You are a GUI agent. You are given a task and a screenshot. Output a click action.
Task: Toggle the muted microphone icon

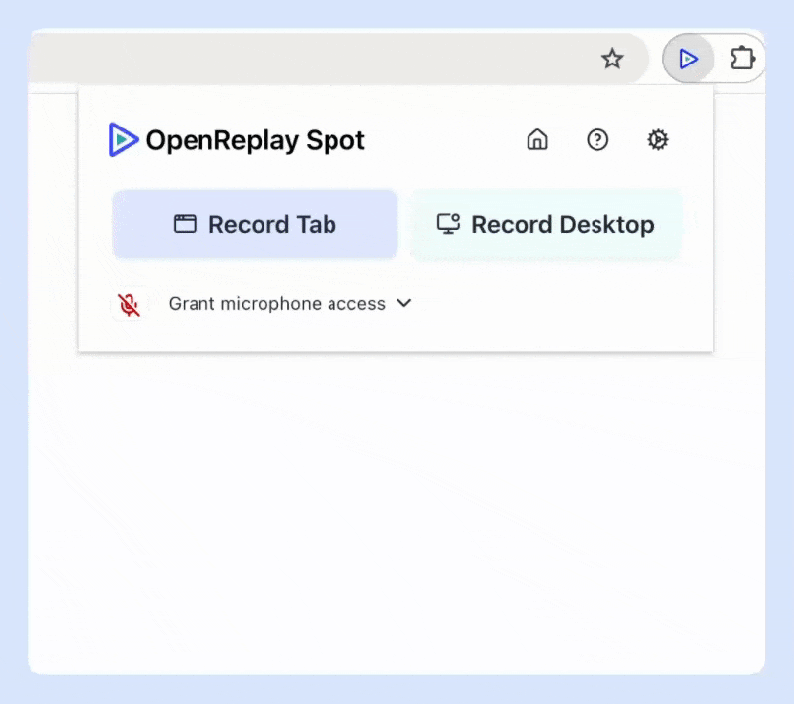coord(129,305)
